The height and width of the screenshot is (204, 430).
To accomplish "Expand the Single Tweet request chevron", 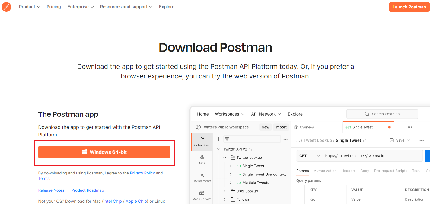I will 231,166.
